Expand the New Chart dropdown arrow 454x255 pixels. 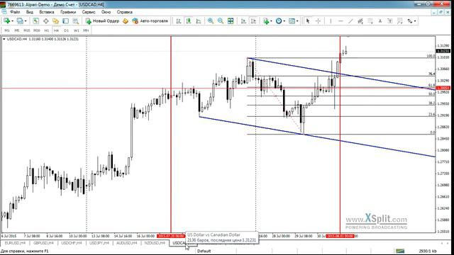click(13, 21)
